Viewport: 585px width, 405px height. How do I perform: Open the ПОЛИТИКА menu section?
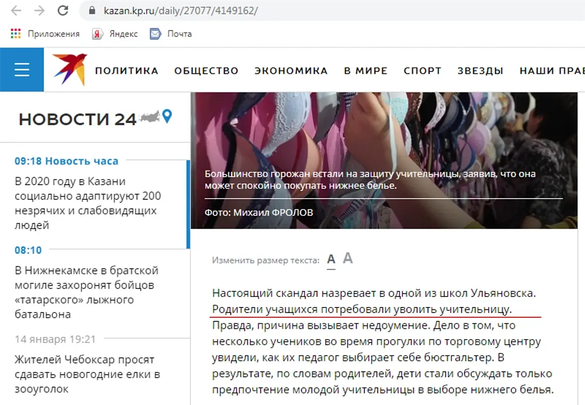(x=127, y=70)
